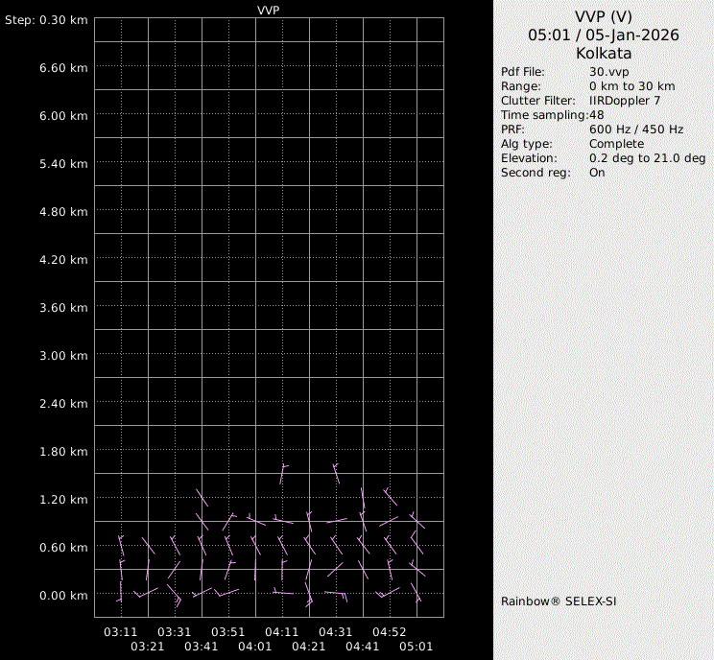Viewport: 714px width, 660px height.
Task: Select the highest wind barb in the 03:41 column
Action: click(202, 498)
